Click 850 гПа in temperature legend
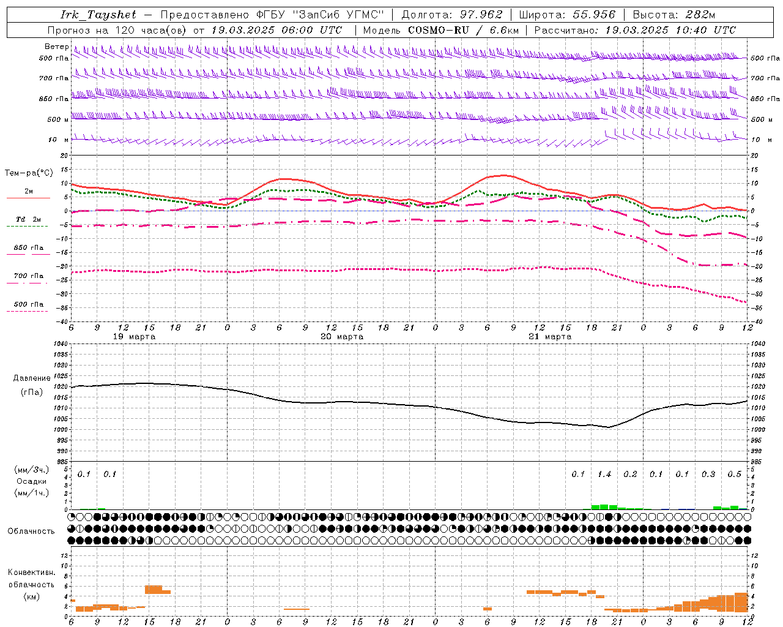 coord(29,248)
